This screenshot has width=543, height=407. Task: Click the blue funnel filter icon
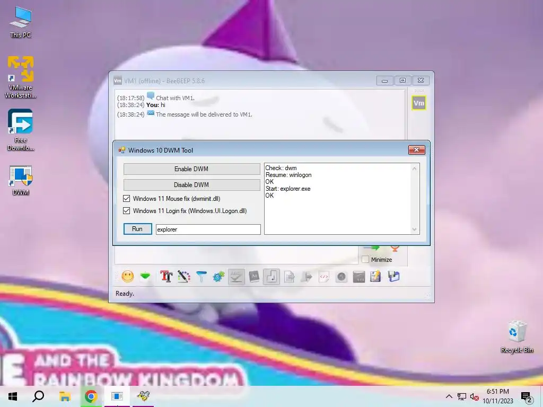201,277
